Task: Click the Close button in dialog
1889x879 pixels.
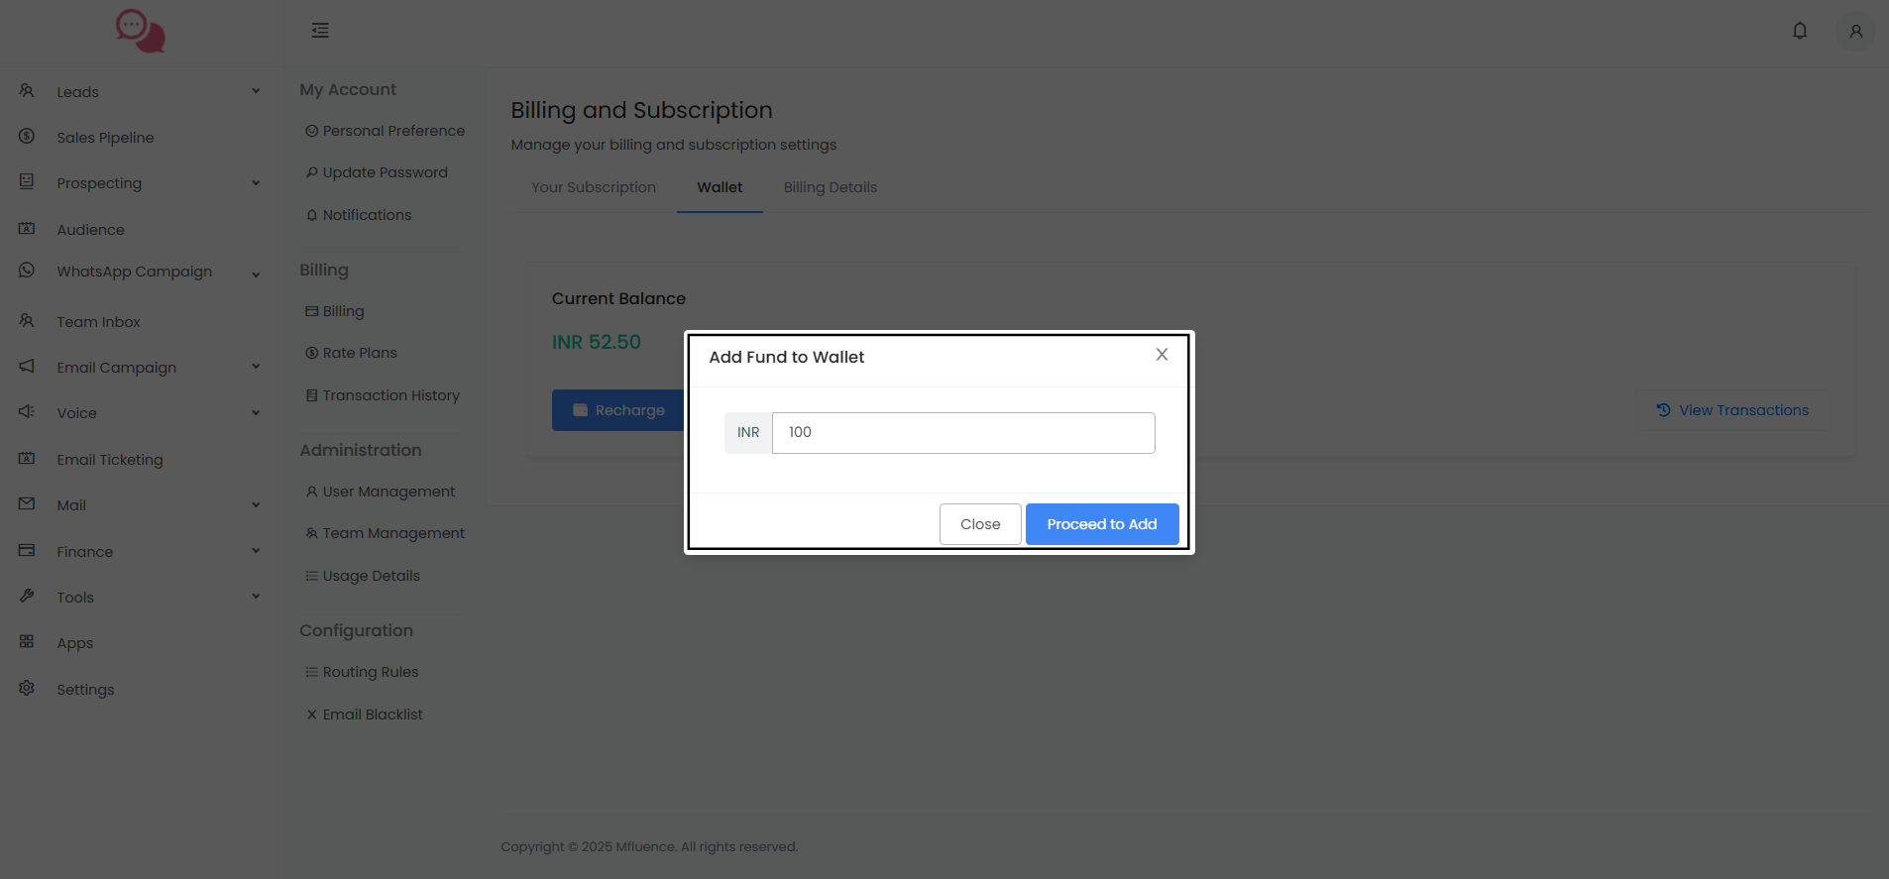Action: 979,524
